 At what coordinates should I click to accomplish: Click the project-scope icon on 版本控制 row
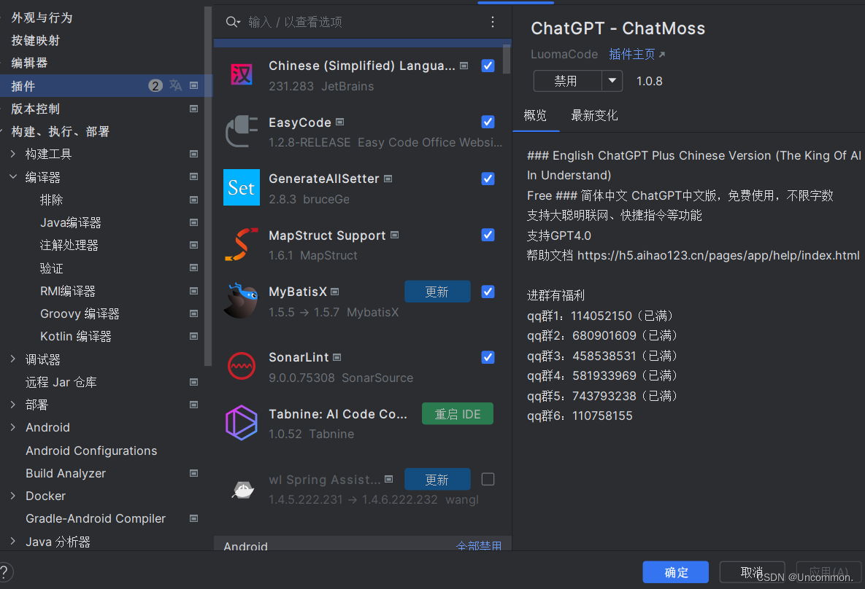[193, 109]
